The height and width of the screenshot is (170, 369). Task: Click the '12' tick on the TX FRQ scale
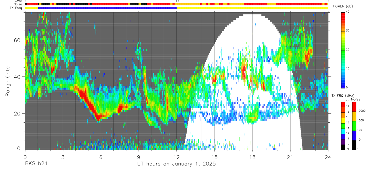pyautogui.click(x=348, y=133)
